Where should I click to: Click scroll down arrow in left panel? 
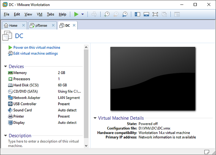86,146
